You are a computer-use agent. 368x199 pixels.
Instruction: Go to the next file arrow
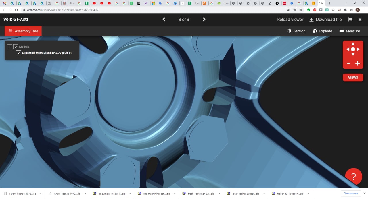(x=204, y=20)
